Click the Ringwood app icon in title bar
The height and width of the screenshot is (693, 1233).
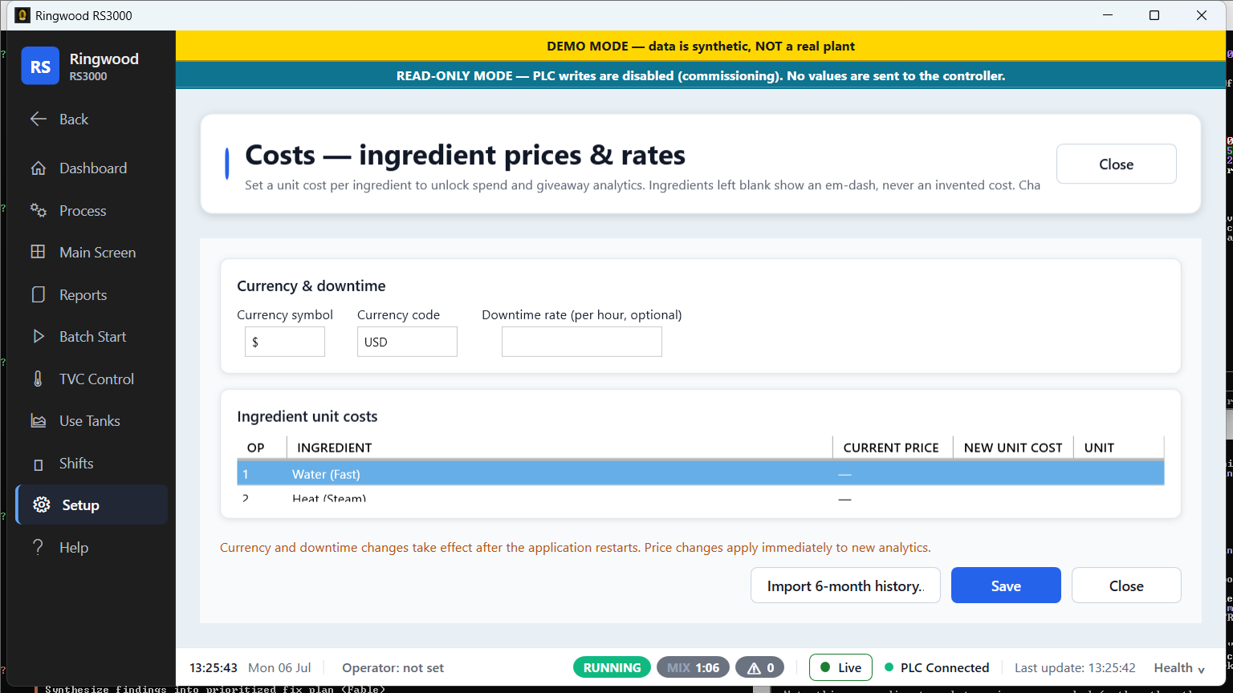tap(22, 15)
